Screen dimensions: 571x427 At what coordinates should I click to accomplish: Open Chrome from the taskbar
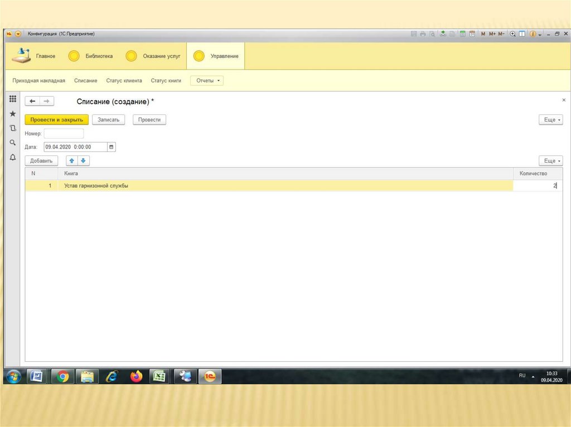coord(62,376)
